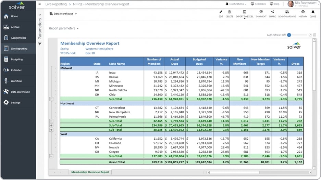Open the Notifications menu
Viewport: 321px width, 180px height.
tap(236, 4)
